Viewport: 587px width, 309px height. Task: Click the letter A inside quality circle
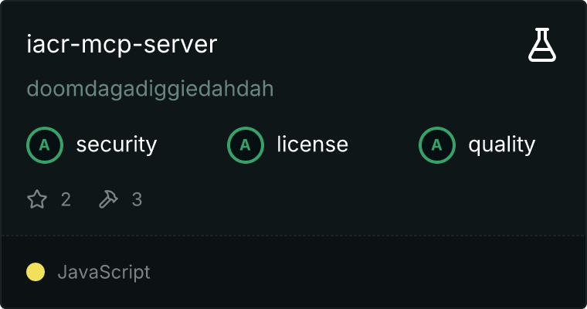pyautogui.click(x=437, y=145)
